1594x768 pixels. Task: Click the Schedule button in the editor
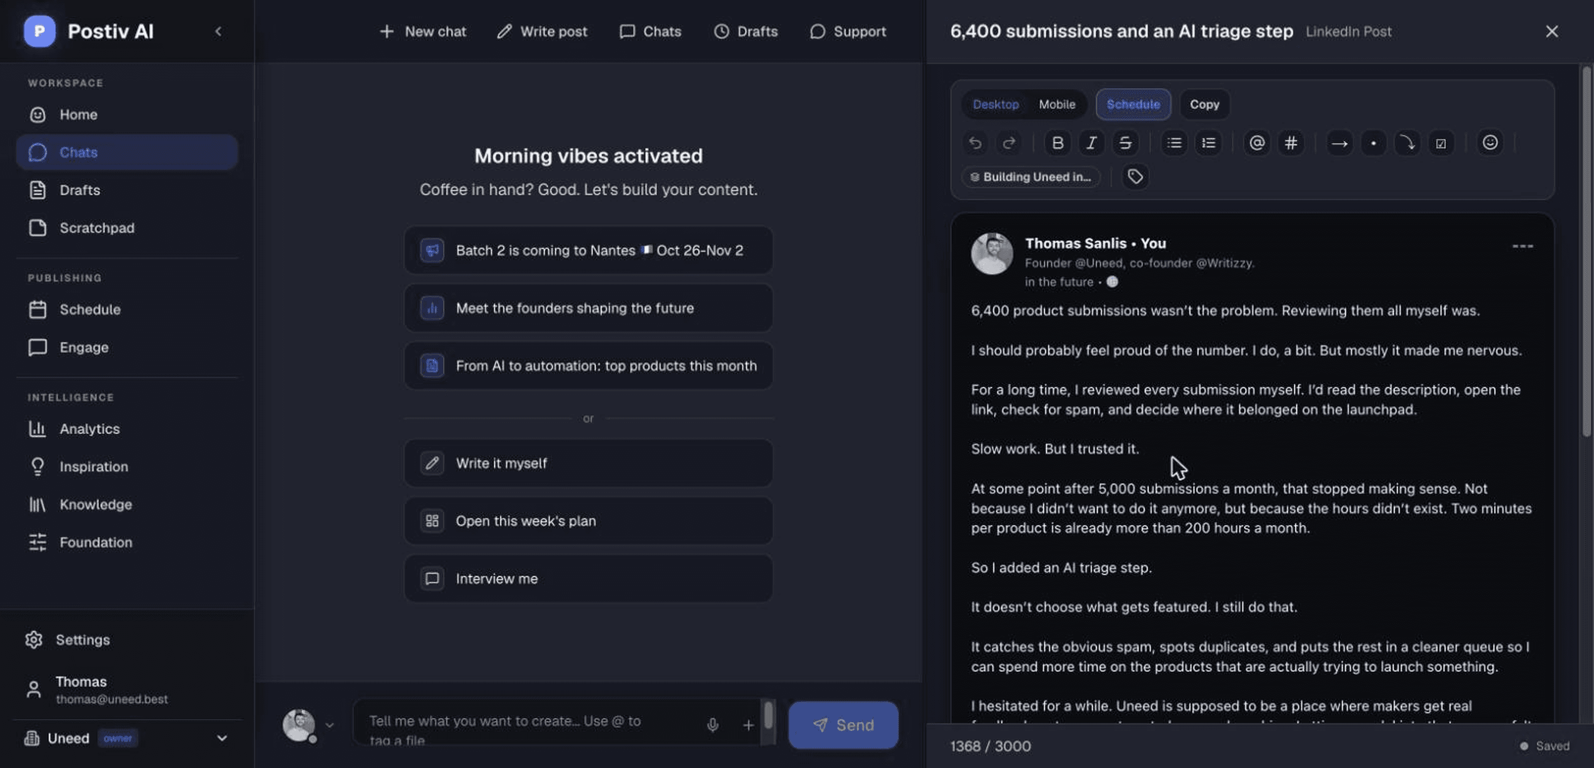pos(1132,104)
